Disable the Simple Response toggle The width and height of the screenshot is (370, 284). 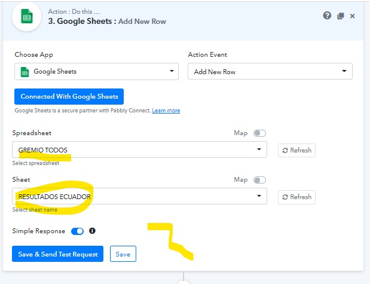pyautogui.click(x=77, y=231)
